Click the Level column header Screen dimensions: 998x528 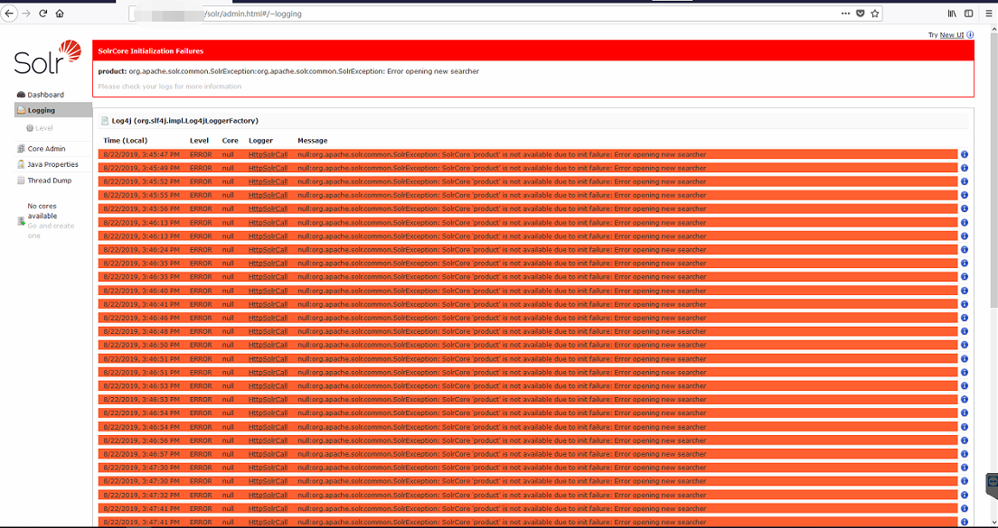click(x=199, y=141)
